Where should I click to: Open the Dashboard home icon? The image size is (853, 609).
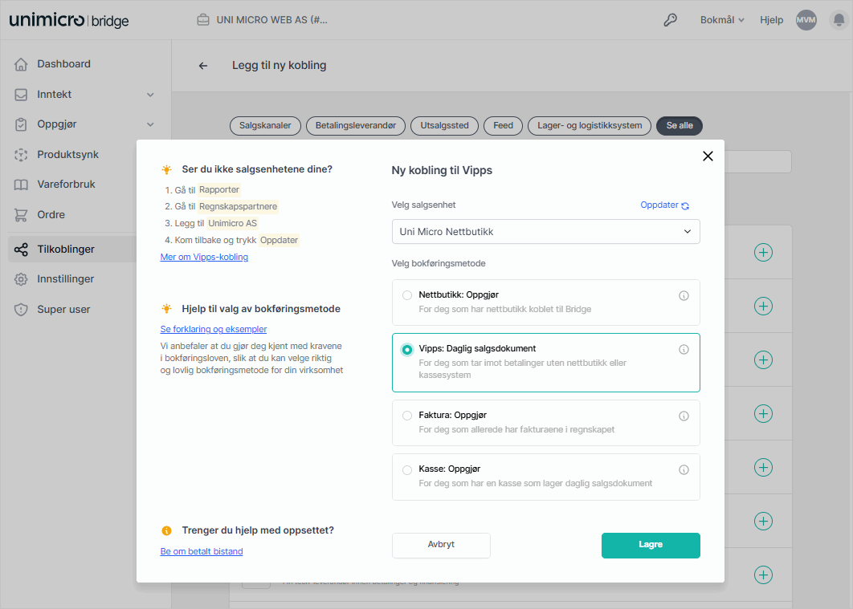pos(21,64)
